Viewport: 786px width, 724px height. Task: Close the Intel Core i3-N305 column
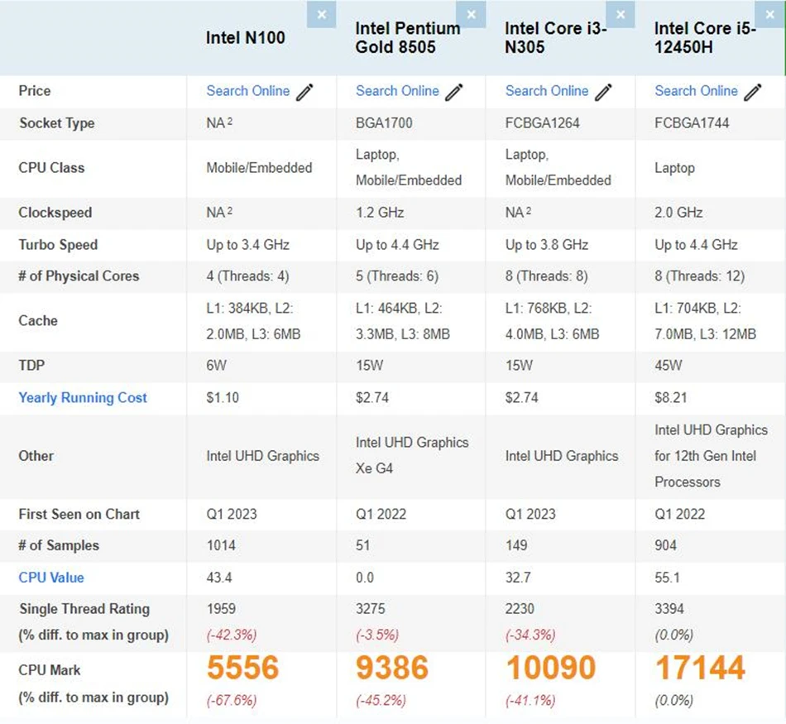tap(621, 15)
